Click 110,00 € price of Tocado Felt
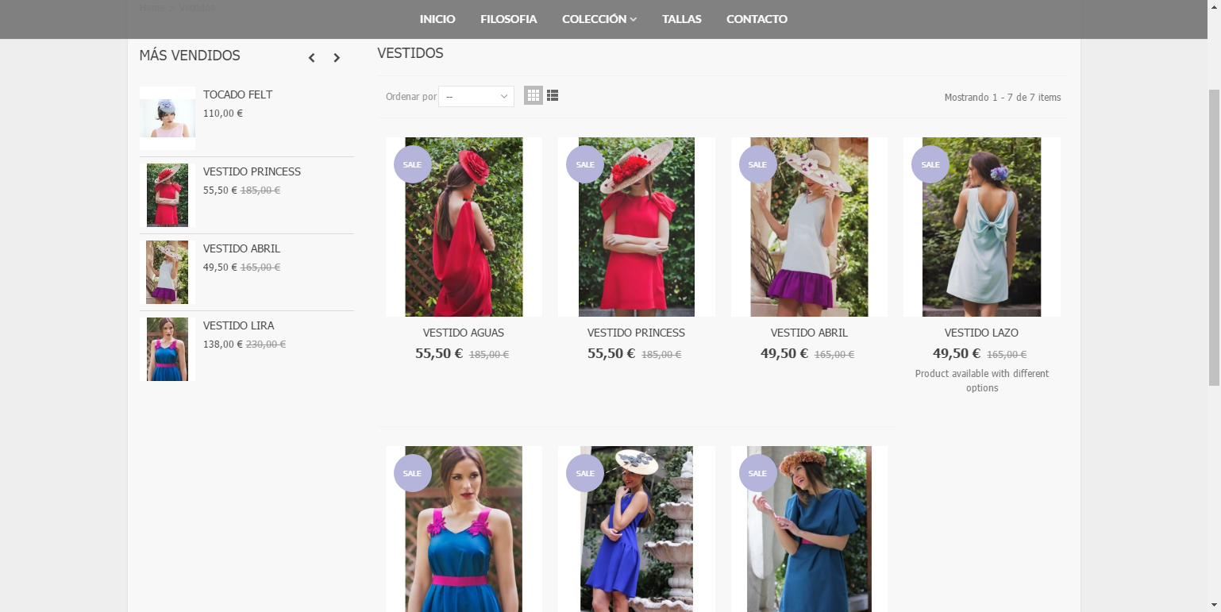Screen dimensions: 1221x612 pyautogui.click(x=223, y=114)
